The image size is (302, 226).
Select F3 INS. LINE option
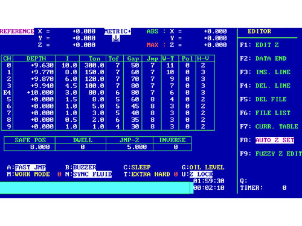(x=265, y=72)
